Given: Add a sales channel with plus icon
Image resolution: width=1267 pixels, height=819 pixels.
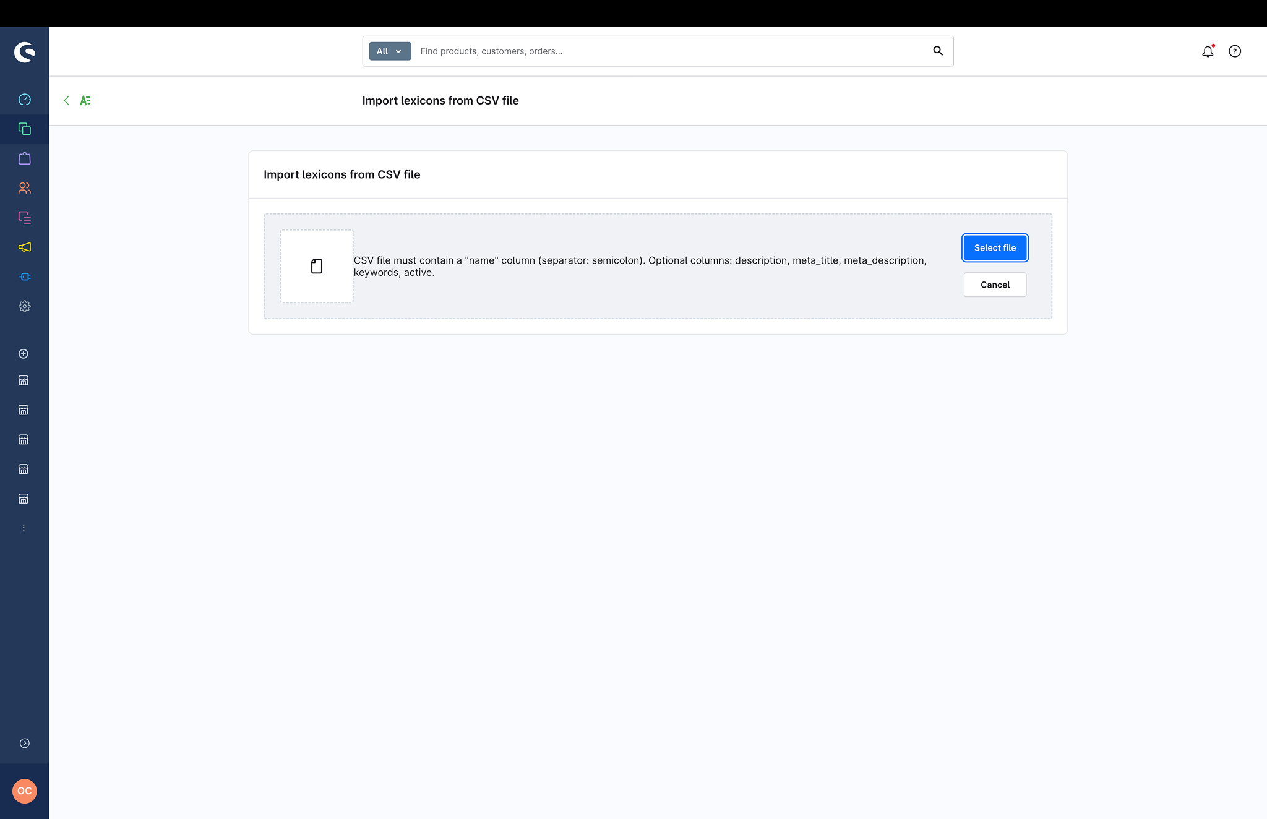Looking at the screenshot, I should pos(24,354).
